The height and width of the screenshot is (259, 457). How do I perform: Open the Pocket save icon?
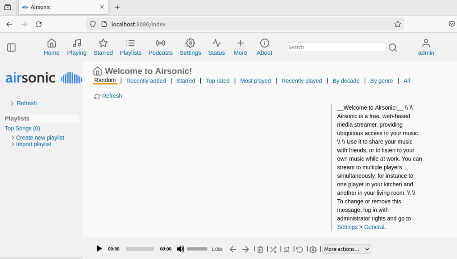tap(452, 24)
